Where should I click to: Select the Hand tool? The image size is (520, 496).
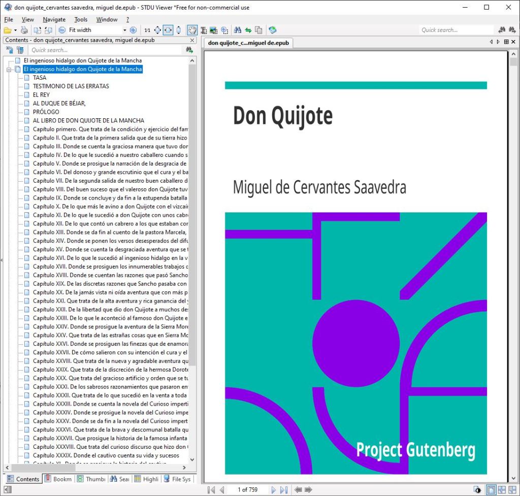click(x=192, y=30)
